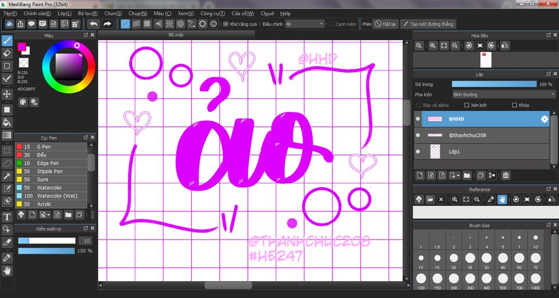Activate the Text tool
This screenshot has height=298, width=559.
7,216
